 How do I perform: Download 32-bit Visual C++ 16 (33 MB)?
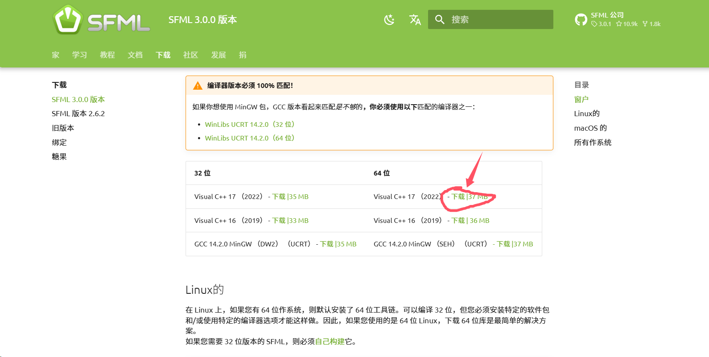coord(290,221)
